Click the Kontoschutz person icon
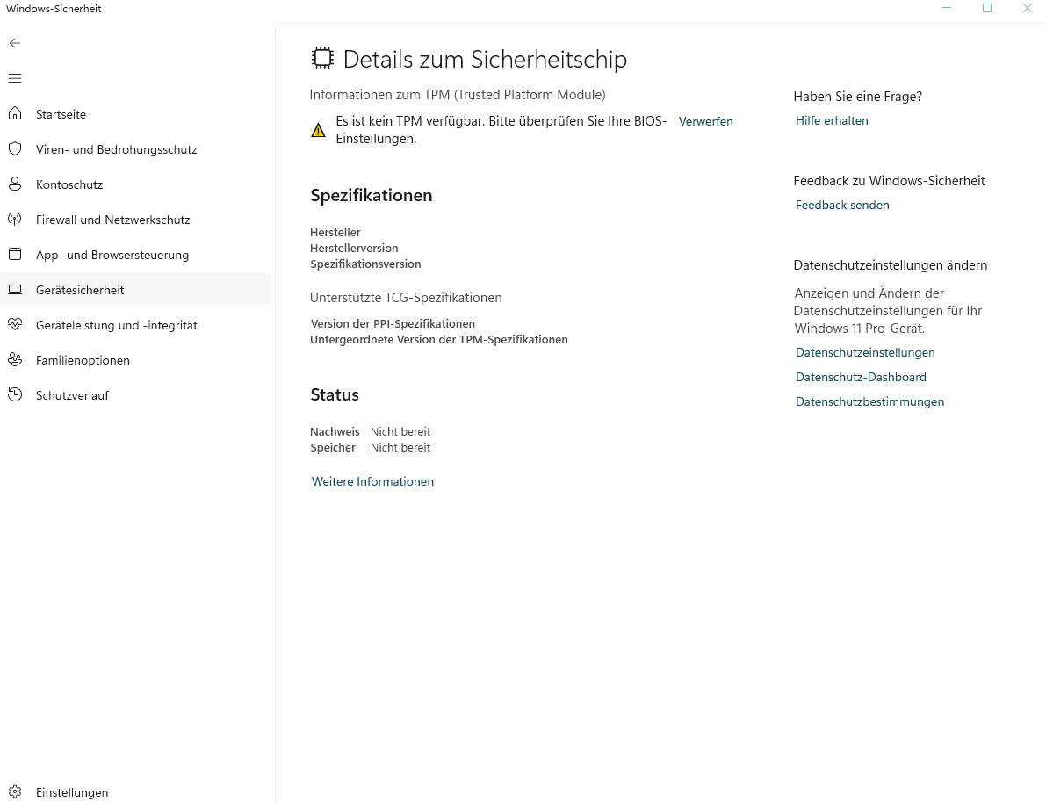This screenshot has width=1046, height=802. [15, 184]
